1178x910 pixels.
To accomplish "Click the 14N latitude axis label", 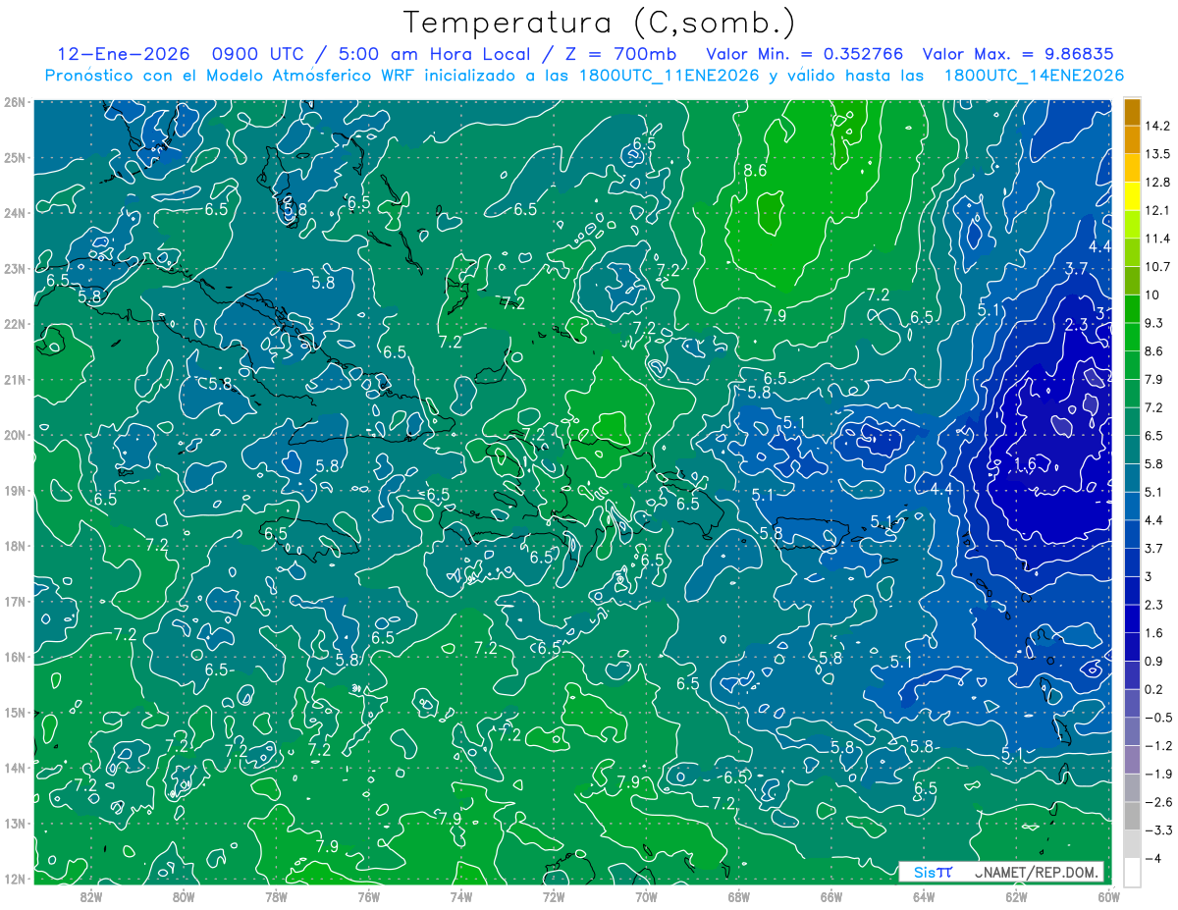I will (16, 767).
